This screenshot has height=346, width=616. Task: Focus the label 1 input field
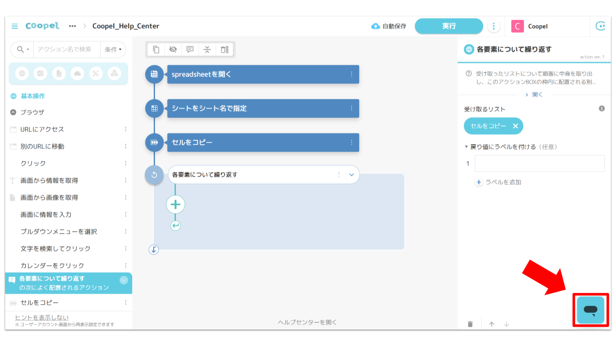click(540, 163)
